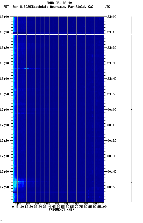Image resolution: width=143 pixels, height=223 pixels.
Task: Click the 23:50 UTC time label
Action: pyautogui.click(x=112, y=94)
